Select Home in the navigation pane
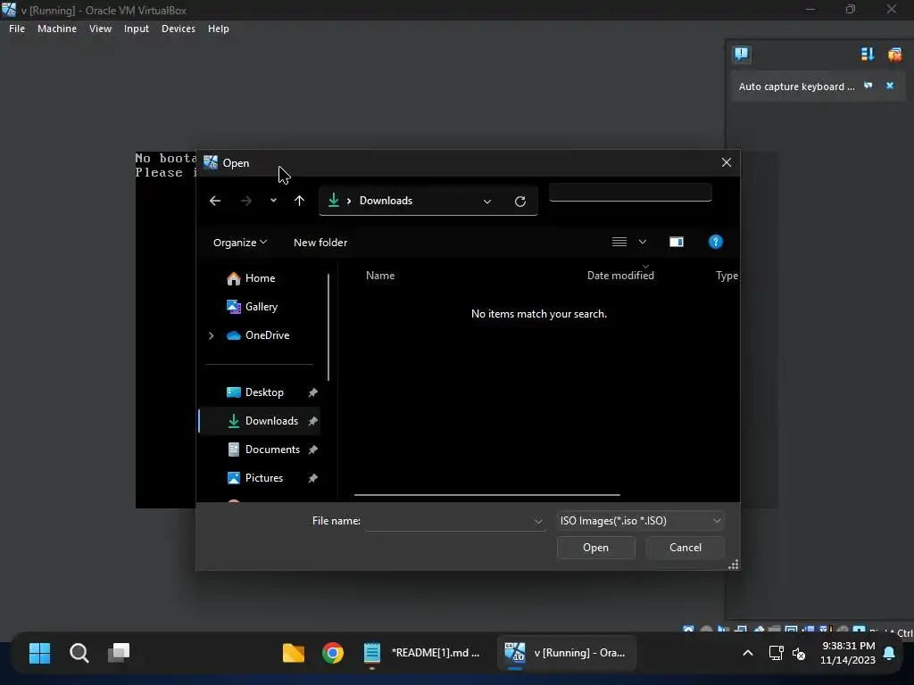This screenshot has height=685, width=914. tap(260, 278)
